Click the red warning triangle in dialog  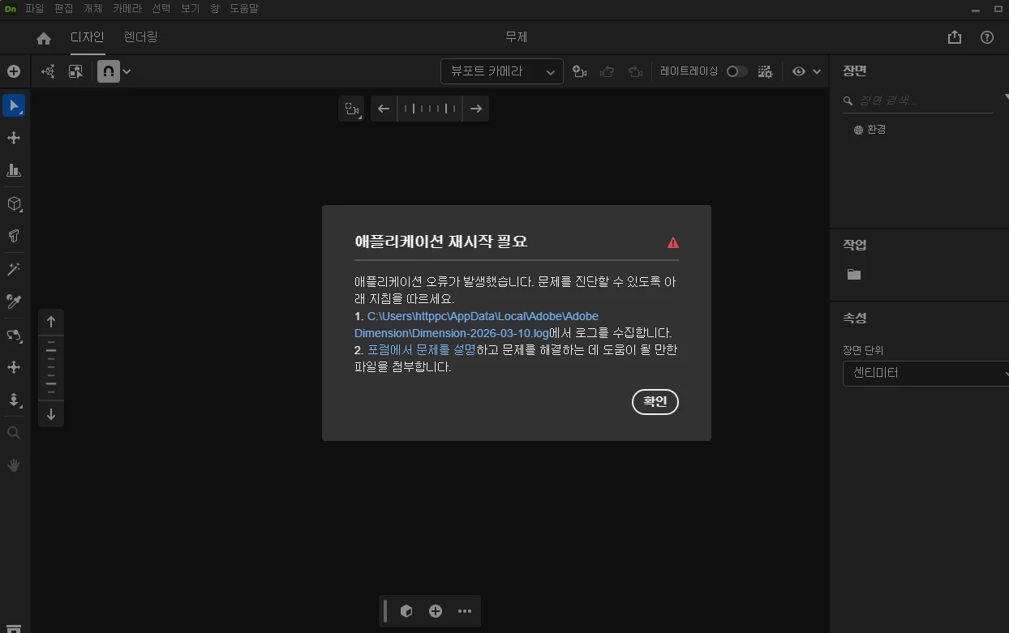pyautogui.click(x=673, y=242)
